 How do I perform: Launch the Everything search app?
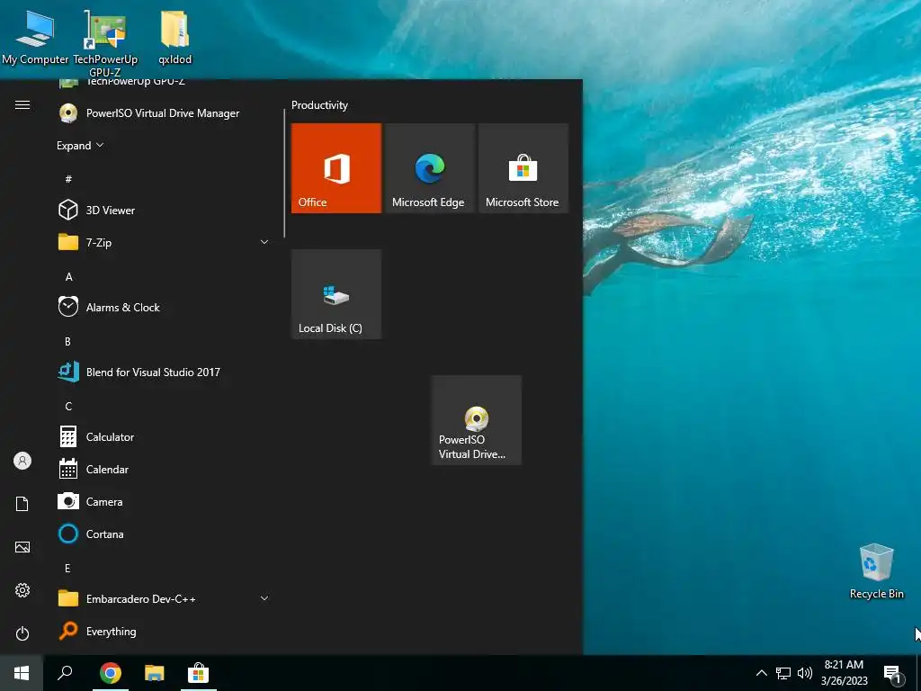(163, 631)
